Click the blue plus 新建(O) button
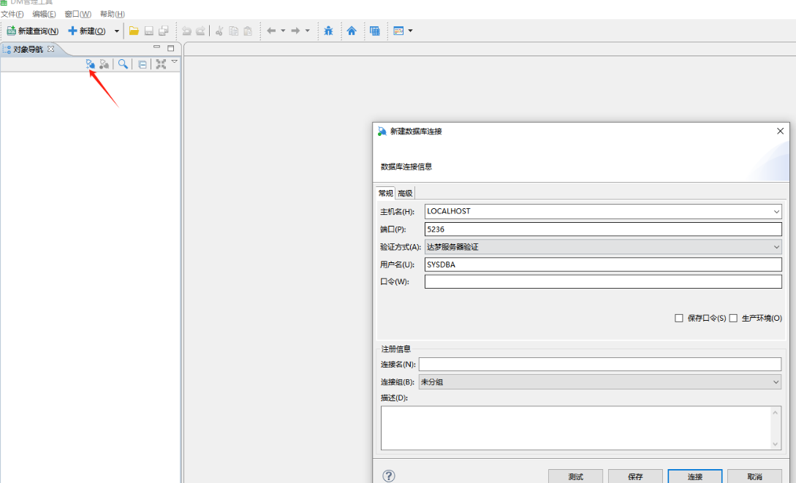The height and width of the screenshot is (483, 796). (x=87, y=31)
